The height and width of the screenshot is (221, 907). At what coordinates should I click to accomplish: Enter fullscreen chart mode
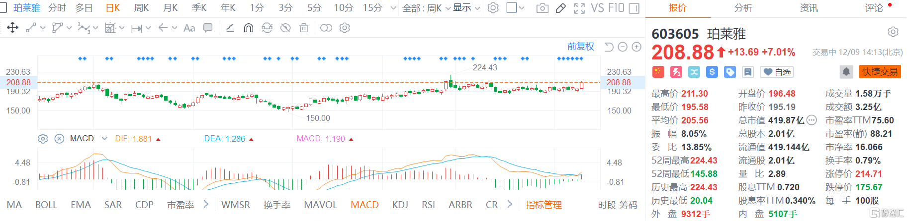[x=579, y=8]
